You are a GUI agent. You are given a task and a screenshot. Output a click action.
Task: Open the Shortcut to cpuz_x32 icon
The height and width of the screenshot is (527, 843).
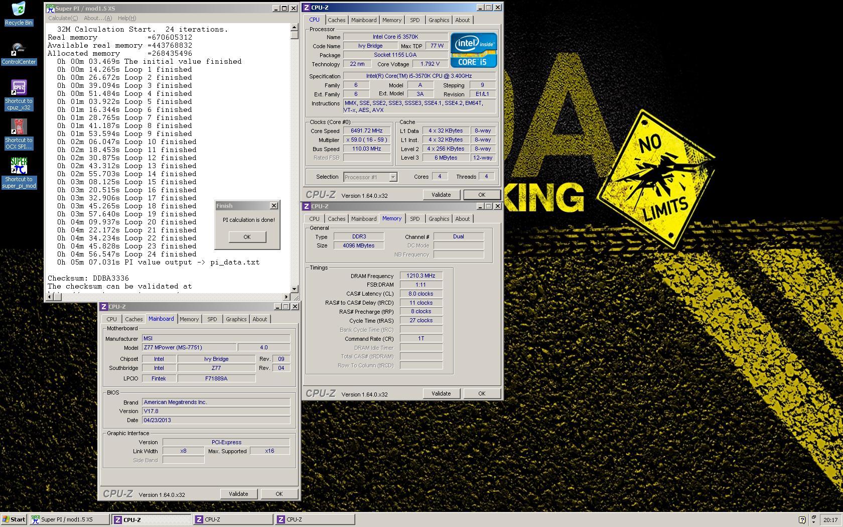coord(19,95)
